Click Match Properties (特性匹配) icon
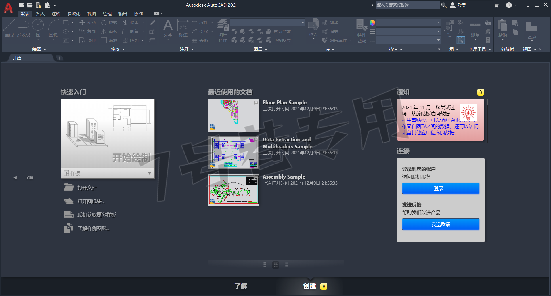Screen dimensions: 551x296 click(x=362, y=31)
